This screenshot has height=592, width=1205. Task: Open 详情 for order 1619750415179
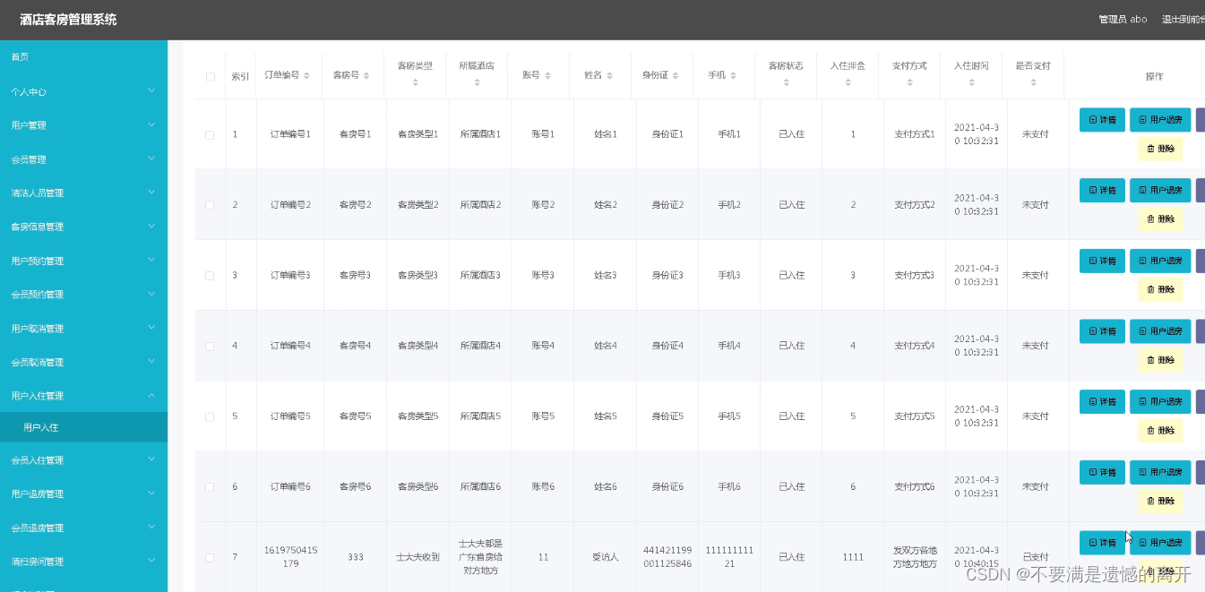tap(1102, 543)
